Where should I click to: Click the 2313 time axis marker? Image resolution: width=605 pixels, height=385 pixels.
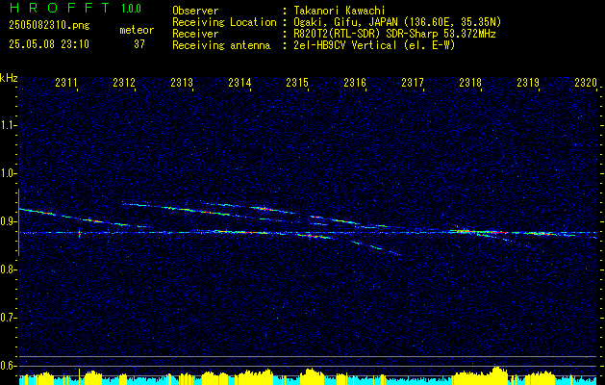182,82
